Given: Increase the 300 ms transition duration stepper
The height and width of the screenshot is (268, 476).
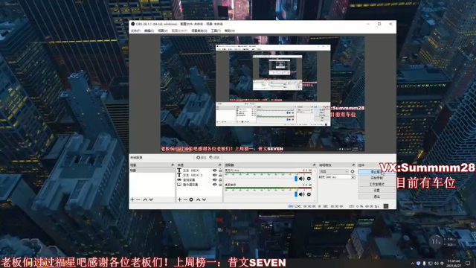Looking at the screenshot, I should point(353,176).
